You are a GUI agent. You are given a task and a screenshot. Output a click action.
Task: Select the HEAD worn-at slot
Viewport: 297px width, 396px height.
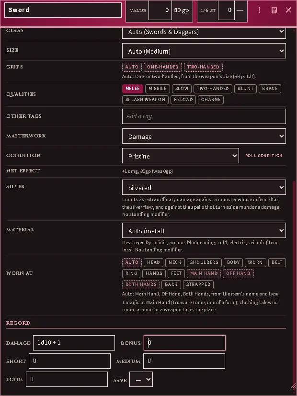click(x=154, y=262)
